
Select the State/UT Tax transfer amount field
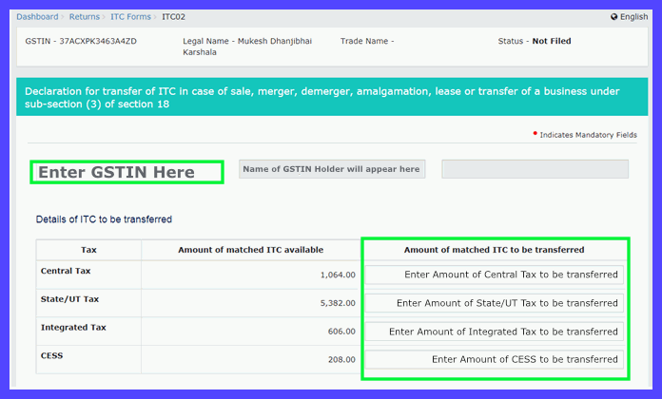[x=495, y=303]
